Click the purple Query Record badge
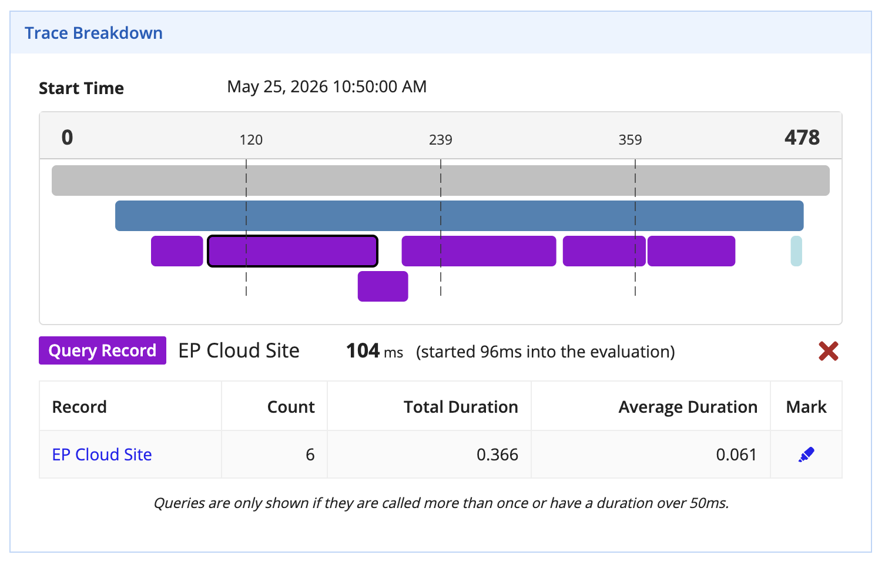 tap(102, 350)
